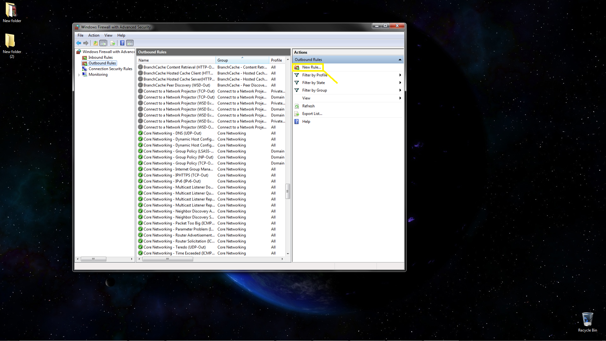Viewport: 606px width, 341px height.
Task: Collapse the Outbound Rules actions section
Action: click(x=400, y=60)
